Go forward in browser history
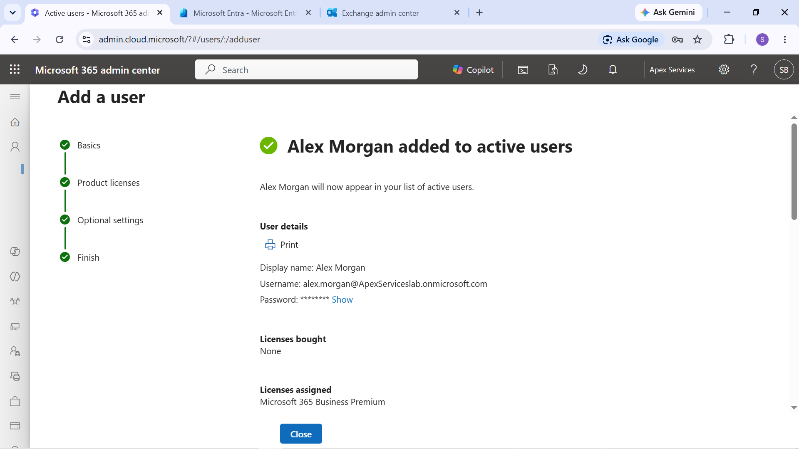The image size is (799, 449). (37, 39)
